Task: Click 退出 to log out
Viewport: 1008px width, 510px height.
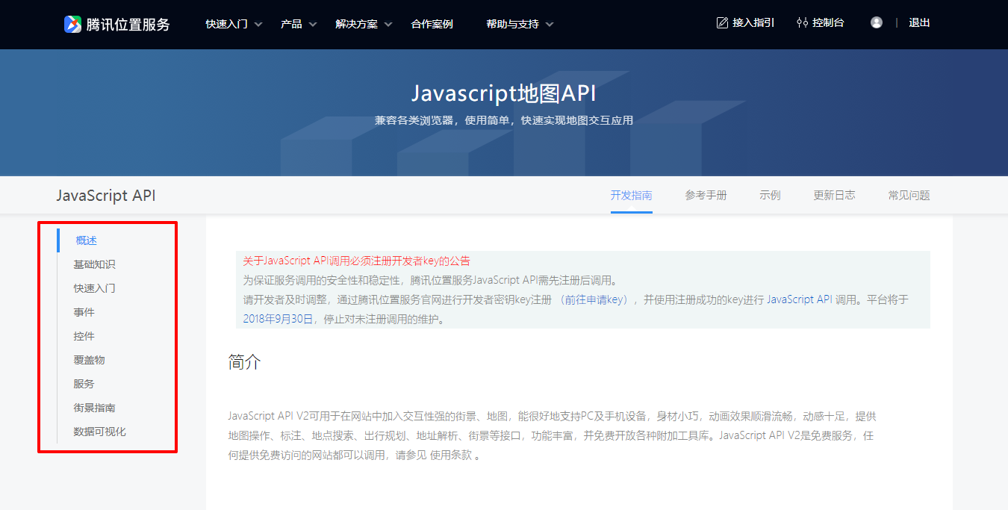Action: pos(919,23)
